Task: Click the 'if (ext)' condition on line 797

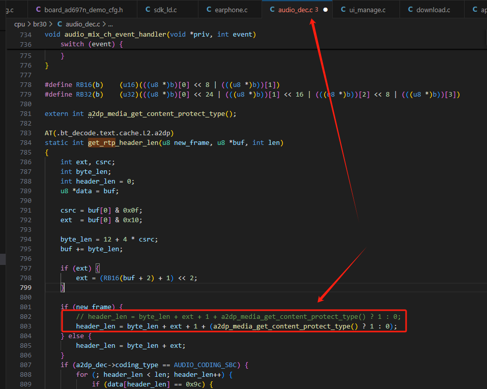Action: click(x=76, y=268)
